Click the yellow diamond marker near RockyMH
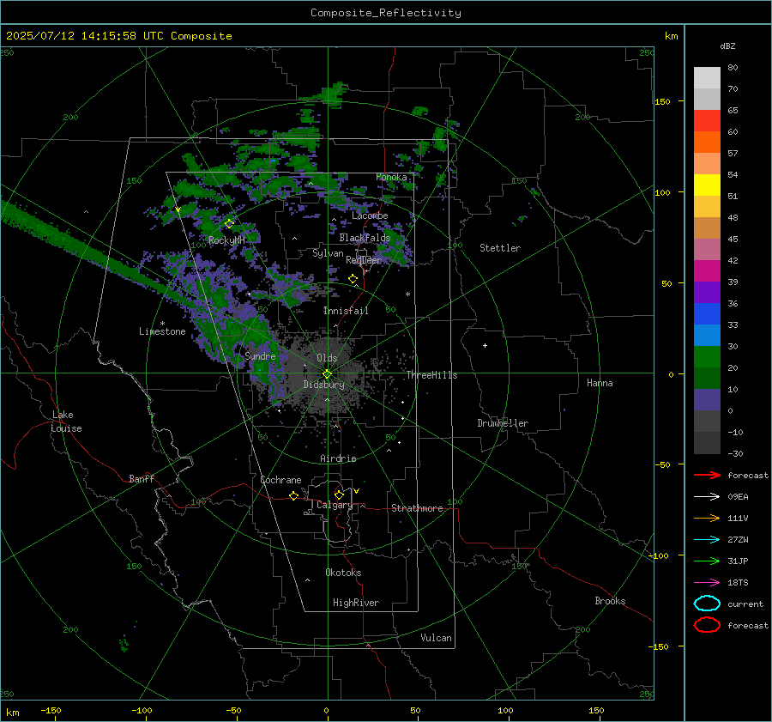Screen dimensions: 772x722 point(229,224)
